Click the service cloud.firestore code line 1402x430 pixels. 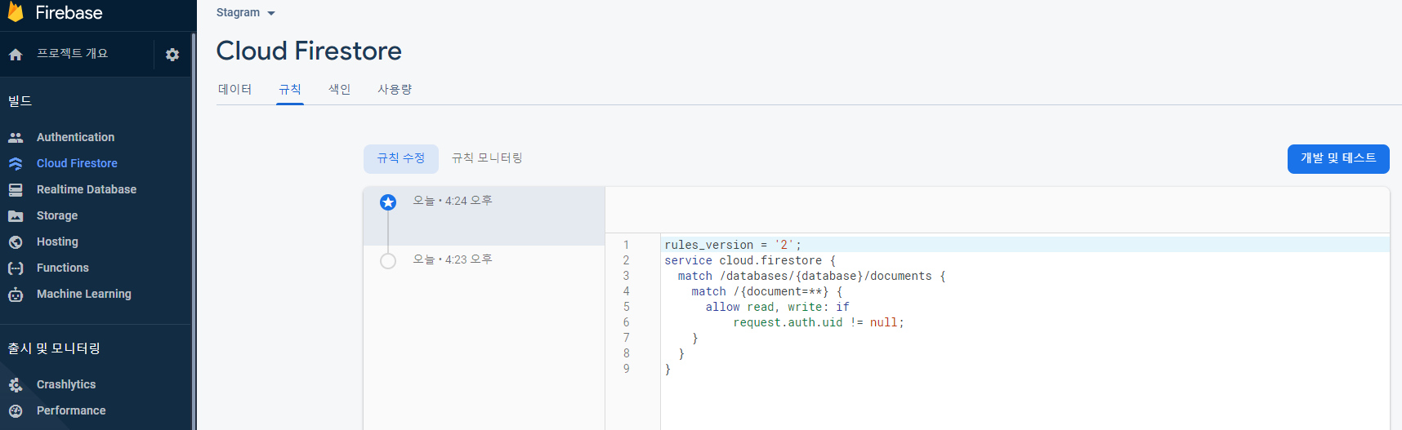click(750, 260)
